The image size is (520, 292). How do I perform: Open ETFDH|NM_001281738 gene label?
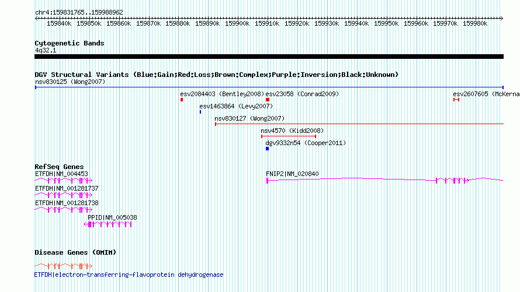coord(67,203)
